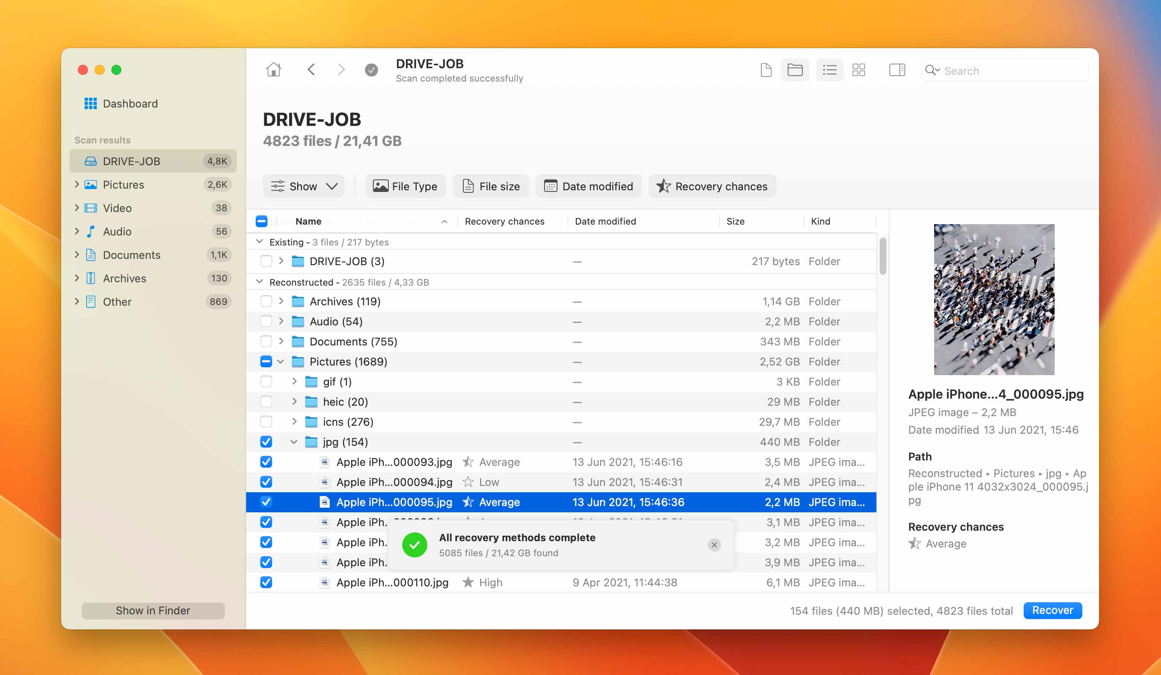Dismiss the recovery complete notification
Screen dimensions: 1161x675
click(x=714, y=545)
